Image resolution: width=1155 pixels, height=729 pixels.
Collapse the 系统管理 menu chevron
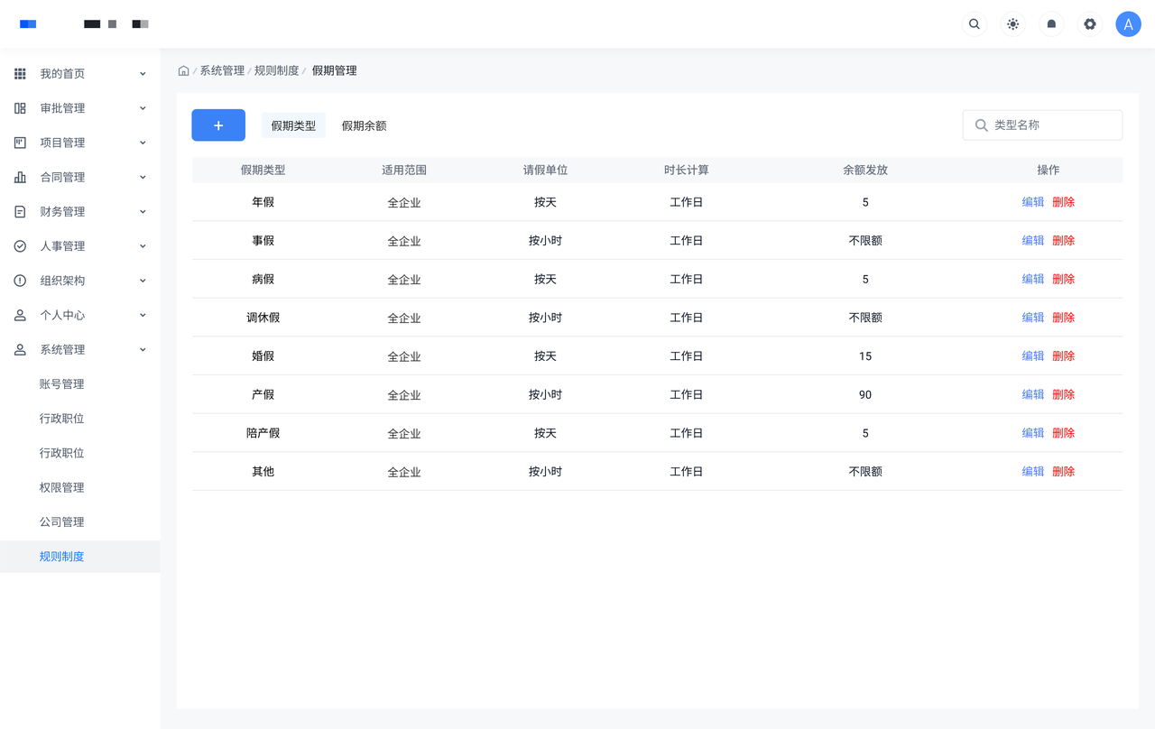[143, 350]
